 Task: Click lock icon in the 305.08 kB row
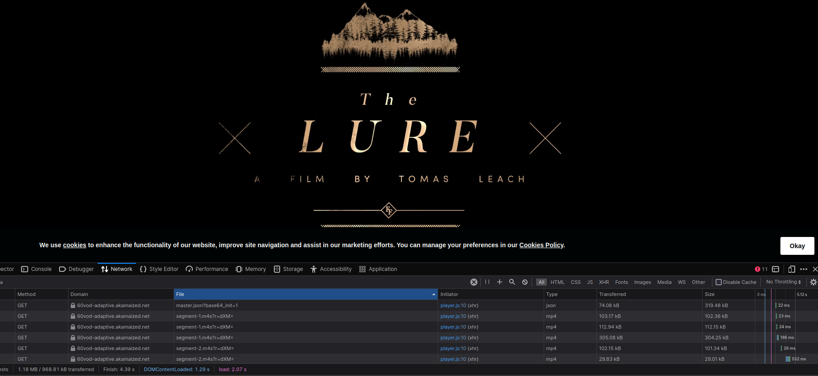73,338
